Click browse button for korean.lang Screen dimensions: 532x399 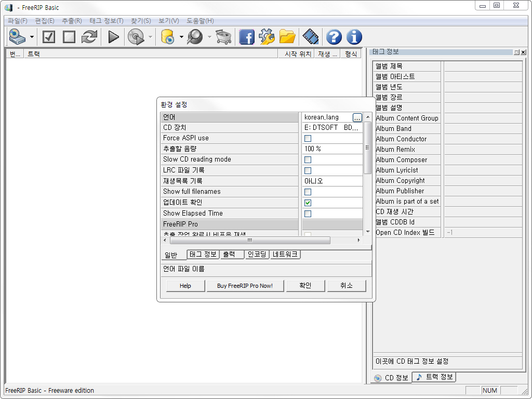click(357, 117)
